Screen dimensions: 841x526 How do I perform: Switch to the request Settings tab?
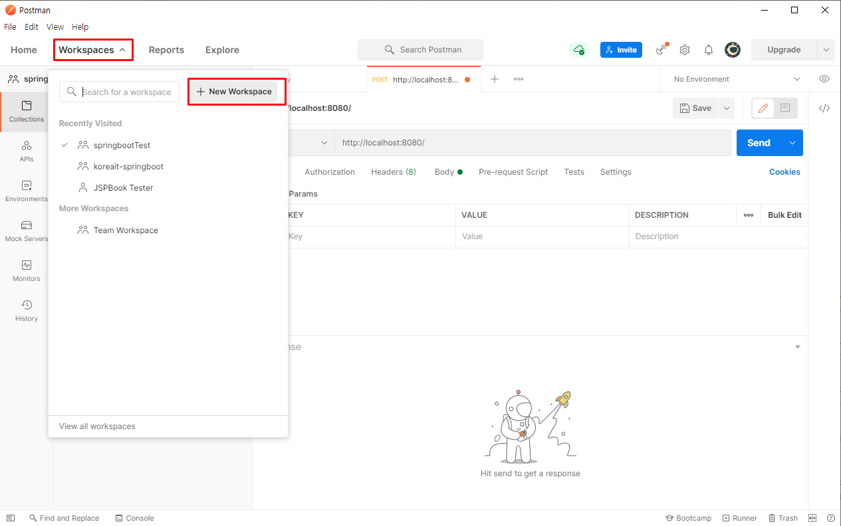pyautogui.click(x=616, y=172)
